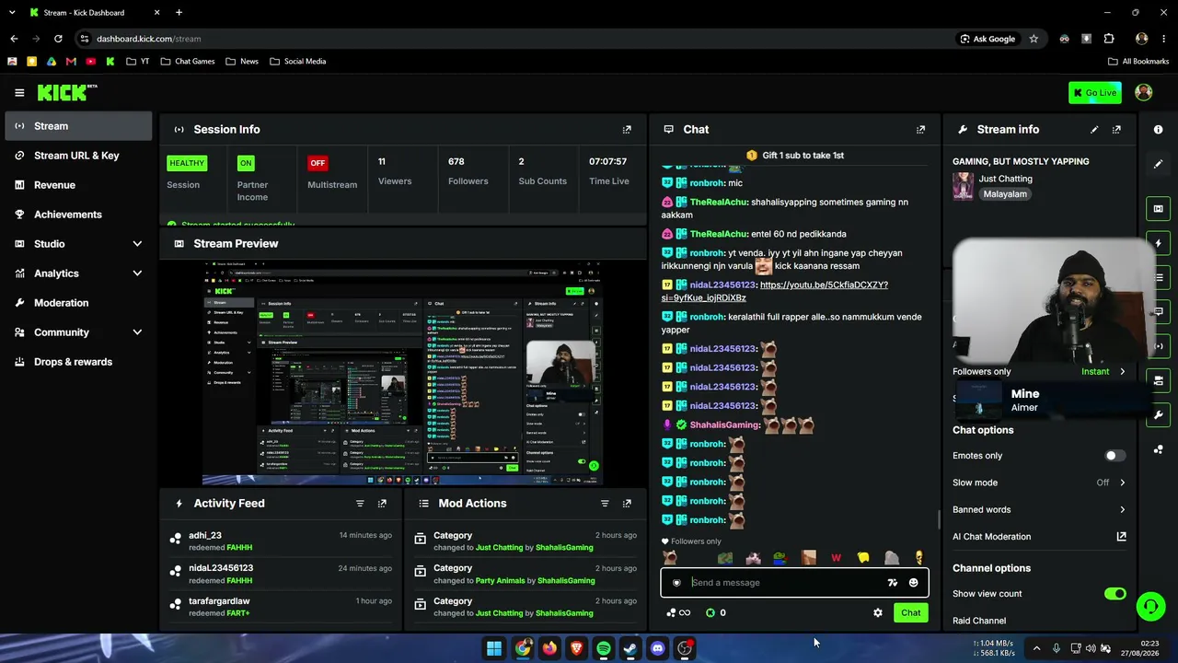Open Brave browser from the taskbar

point(576,648)
